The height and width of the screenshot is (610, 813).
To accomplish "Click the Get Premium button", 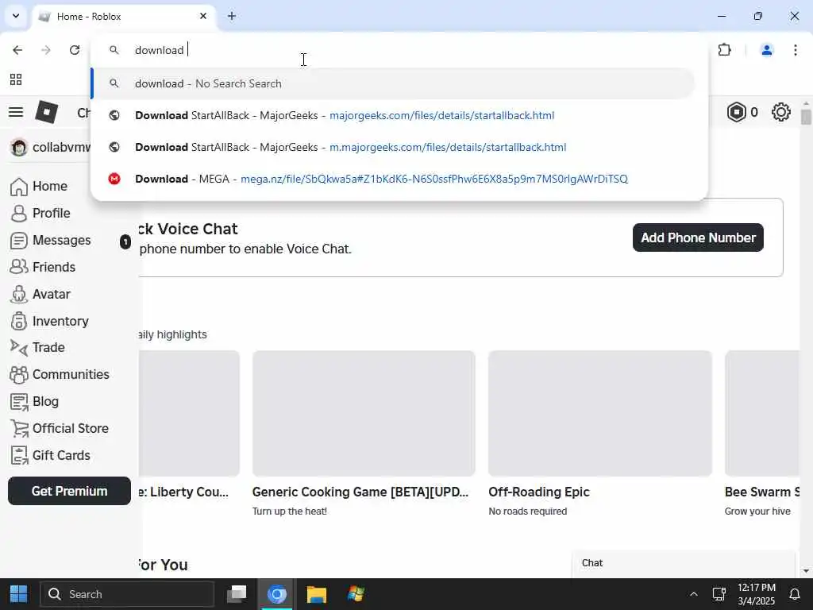I will pos(70,491).
